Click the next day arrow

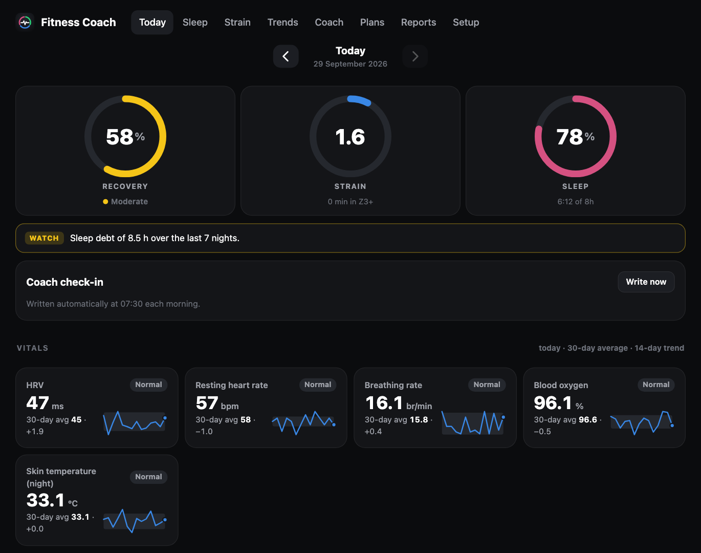coord(415,56)
